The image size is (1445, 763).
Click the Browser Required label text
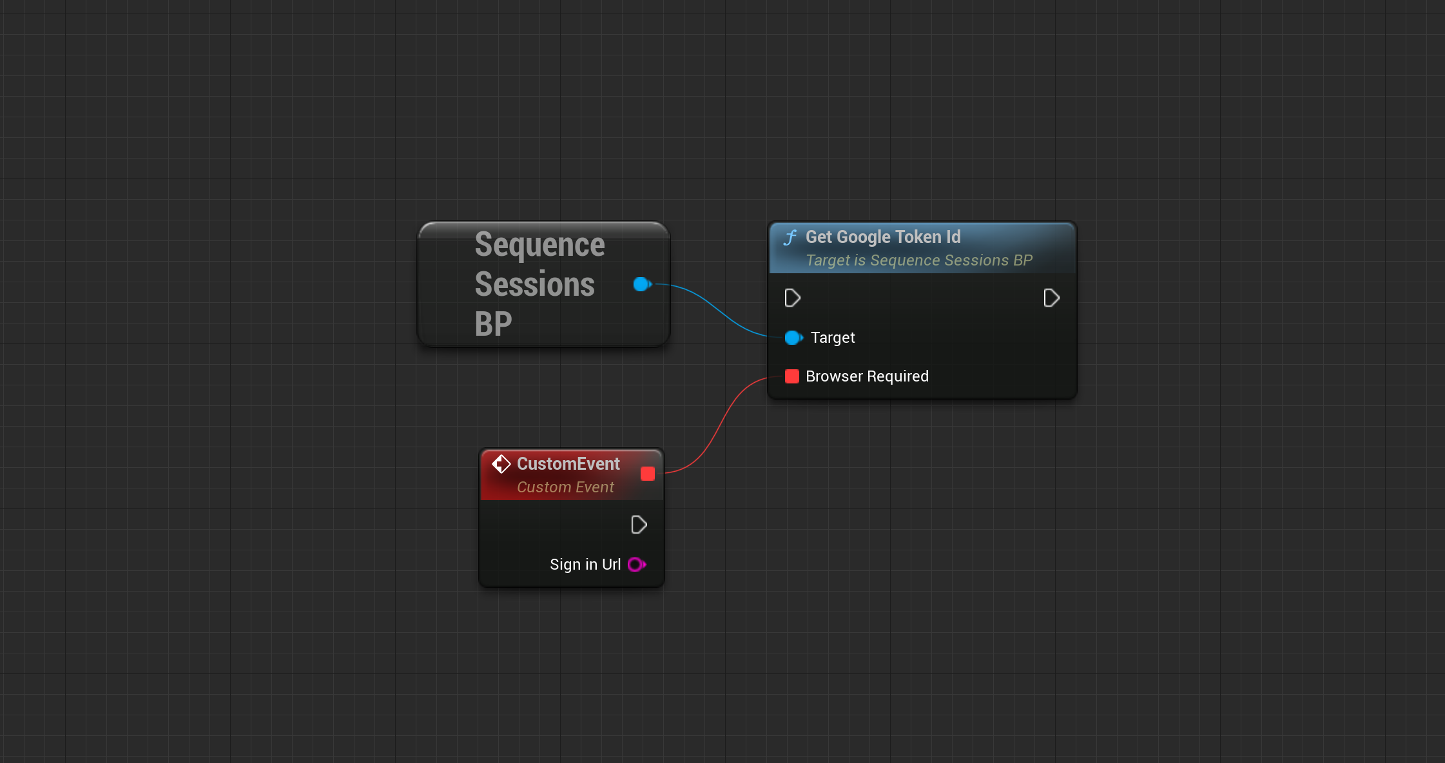click(866, 376)
